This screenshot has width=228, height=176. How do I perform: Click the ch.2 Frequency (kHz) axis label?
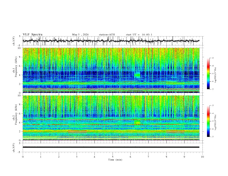point(15,114)
